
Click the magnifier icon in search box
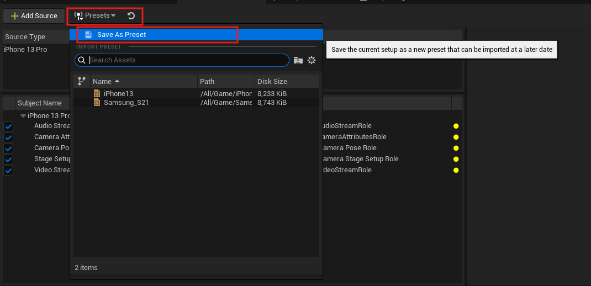81,60
